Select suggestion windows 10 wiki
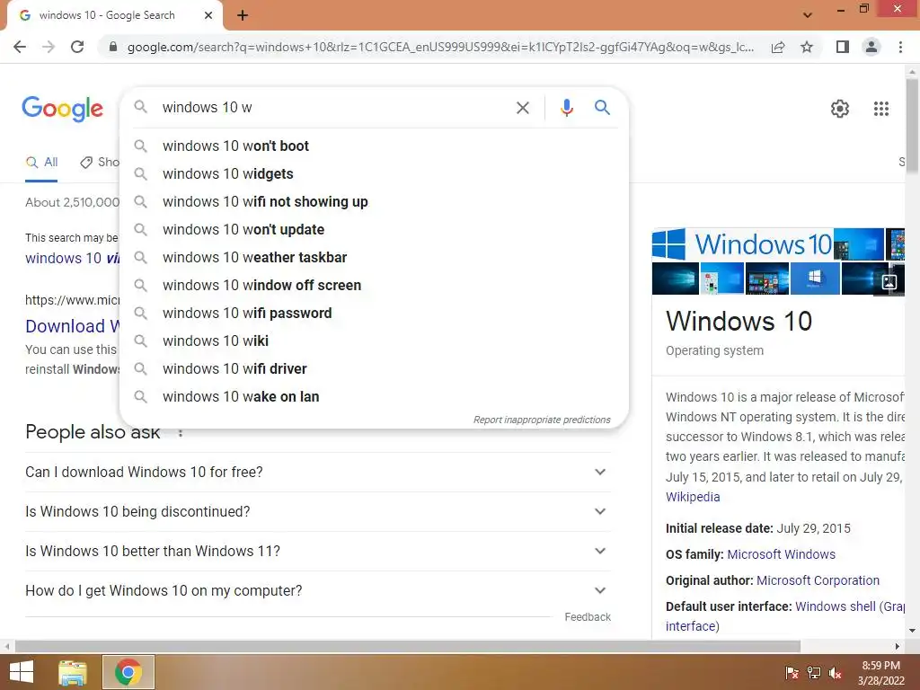Image resolution: width=920 pixels, height=690 pixels. click(x=374, y=341)
